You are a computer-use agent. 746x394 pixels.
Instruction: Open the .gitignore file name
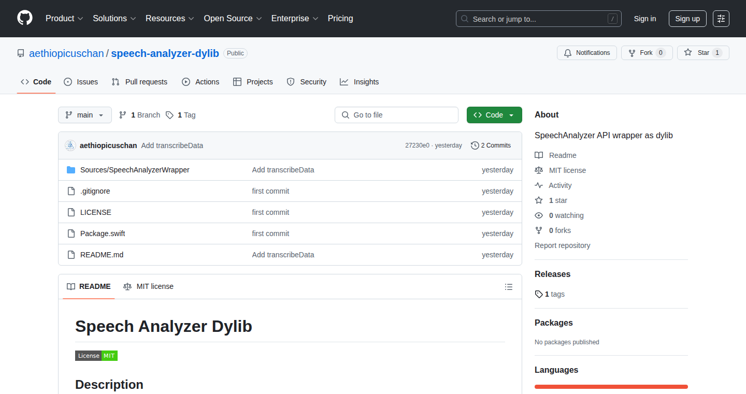pyautogui.click(x=95, y=191)
